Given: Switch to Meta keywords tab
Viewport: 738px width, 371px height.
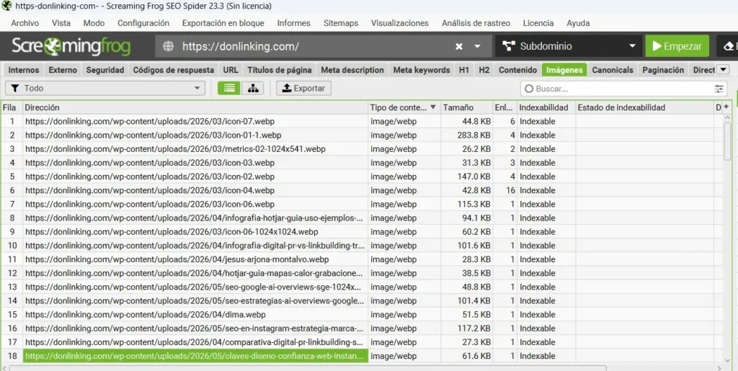Looking at the screenshot, I should (422, 70).
